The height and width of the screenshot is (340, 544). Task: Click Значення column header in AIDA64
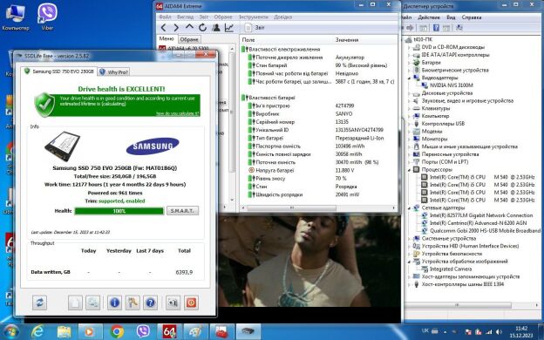click(347, 40)
